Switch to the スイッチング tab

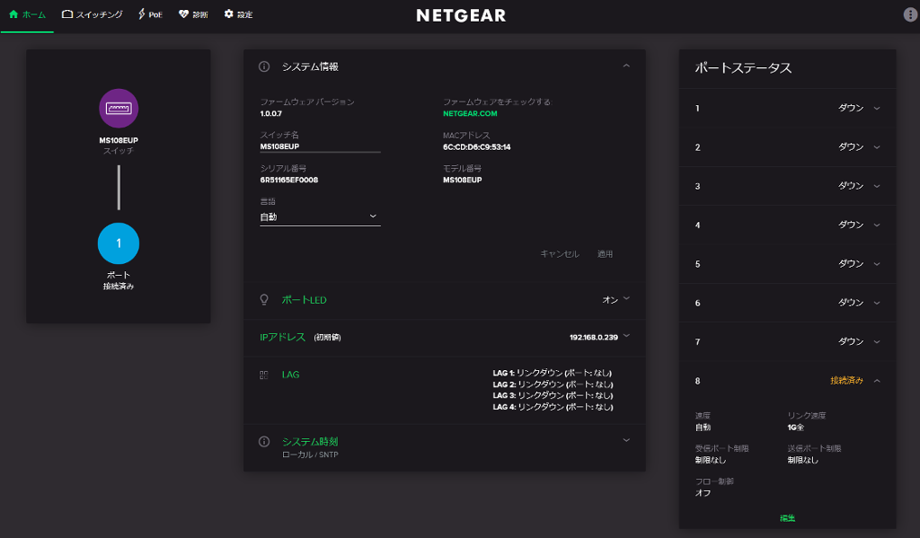coord(92,15)
